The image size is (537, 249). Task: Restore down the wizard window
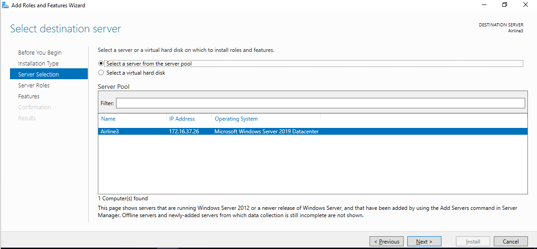coord(505,5)
